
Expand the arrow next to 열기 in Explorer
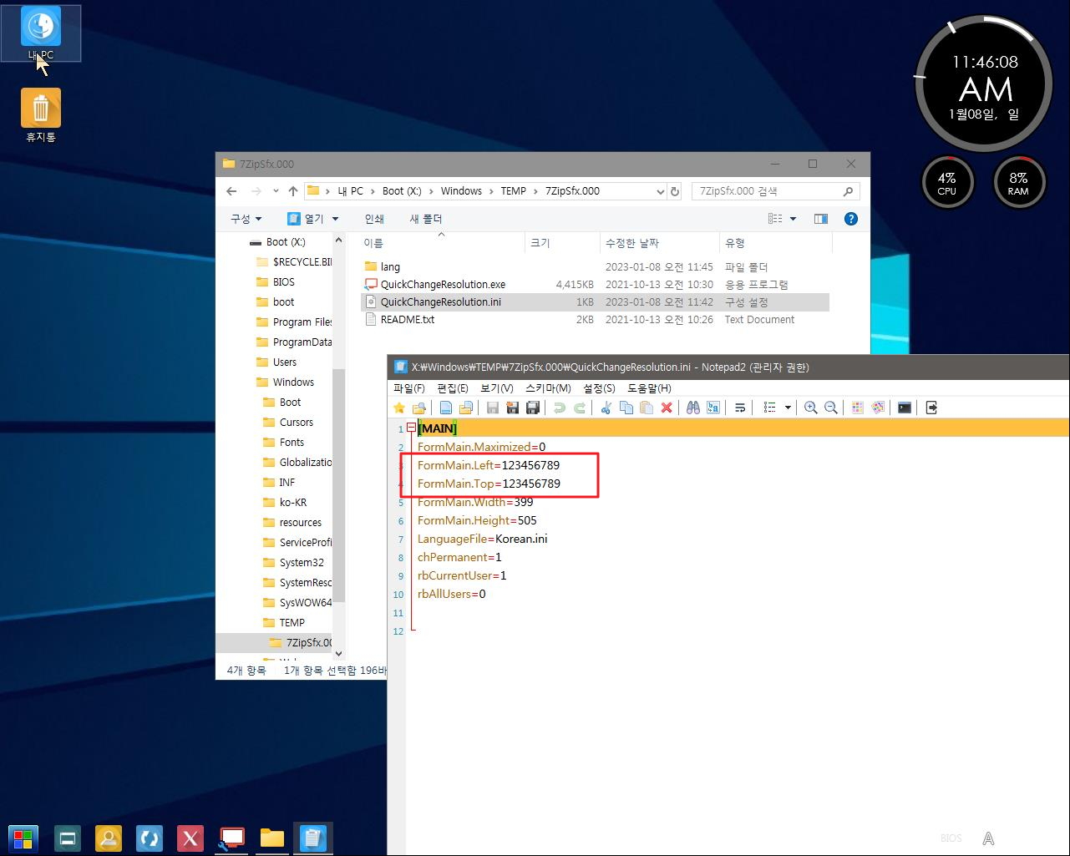click(336, 219)
